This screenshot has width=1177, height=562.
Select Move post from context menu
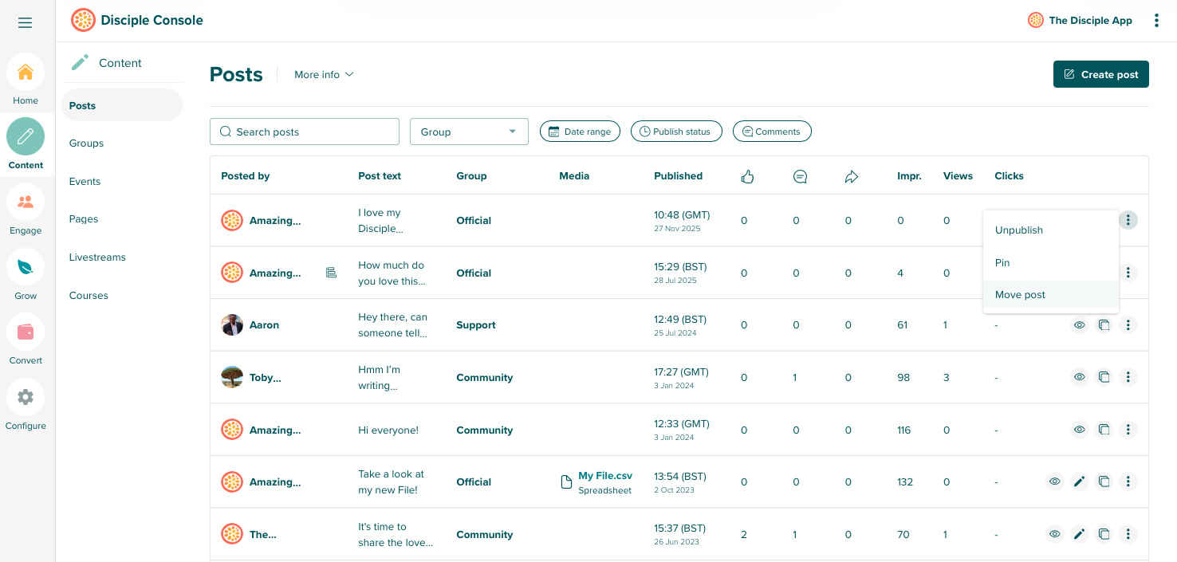1020,295
